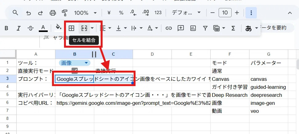Undo the last action
299x134 pixels.
point(28,13)
